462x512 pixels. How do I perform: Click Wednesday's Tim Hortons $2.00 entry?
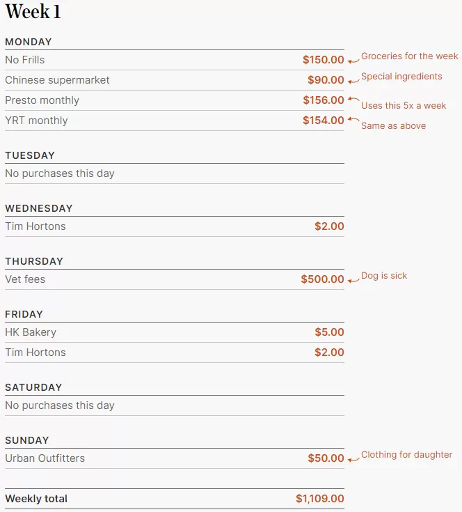tap(175, 226)
